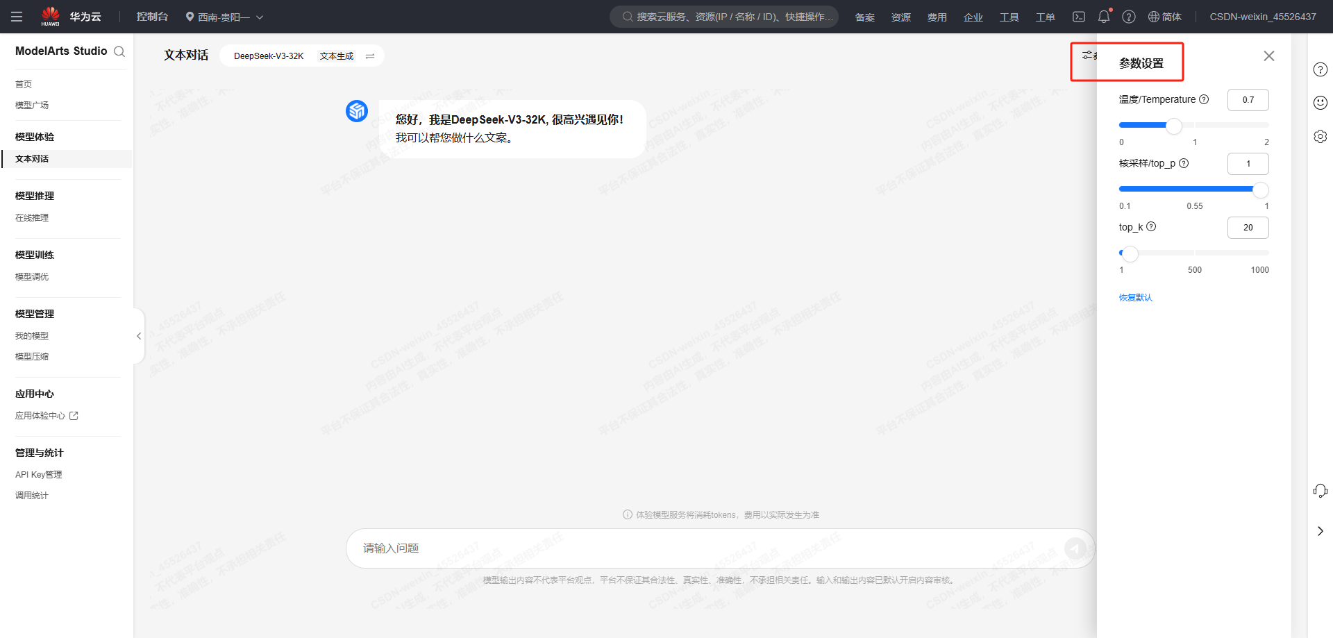Image resolution: width=1333 pixels, height=638 pixels.
Task: Open account menu CSDN-weixin_45526437
Action: (x=1263, y=17)
